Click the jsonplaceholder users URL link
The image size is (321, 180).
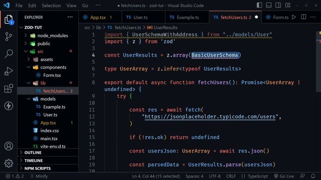(x=210, y=116)
